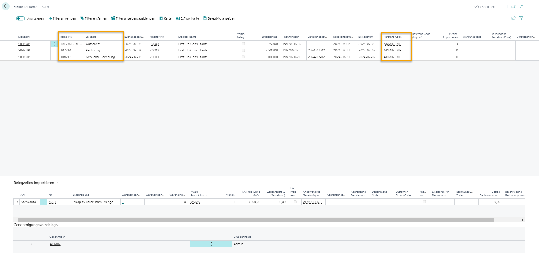Open the filter pane funnel icon
This screenshot has width=539, height=253.
pos(521,18)
